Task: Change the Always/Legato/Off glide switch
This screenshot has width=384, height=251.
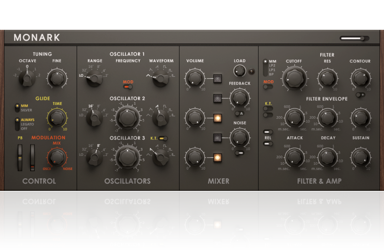Action: point(17,124)
